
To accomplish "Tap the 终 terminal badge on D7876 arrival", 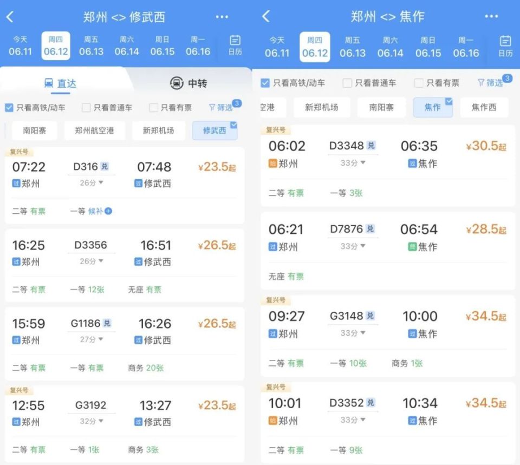I will (412, 247).
